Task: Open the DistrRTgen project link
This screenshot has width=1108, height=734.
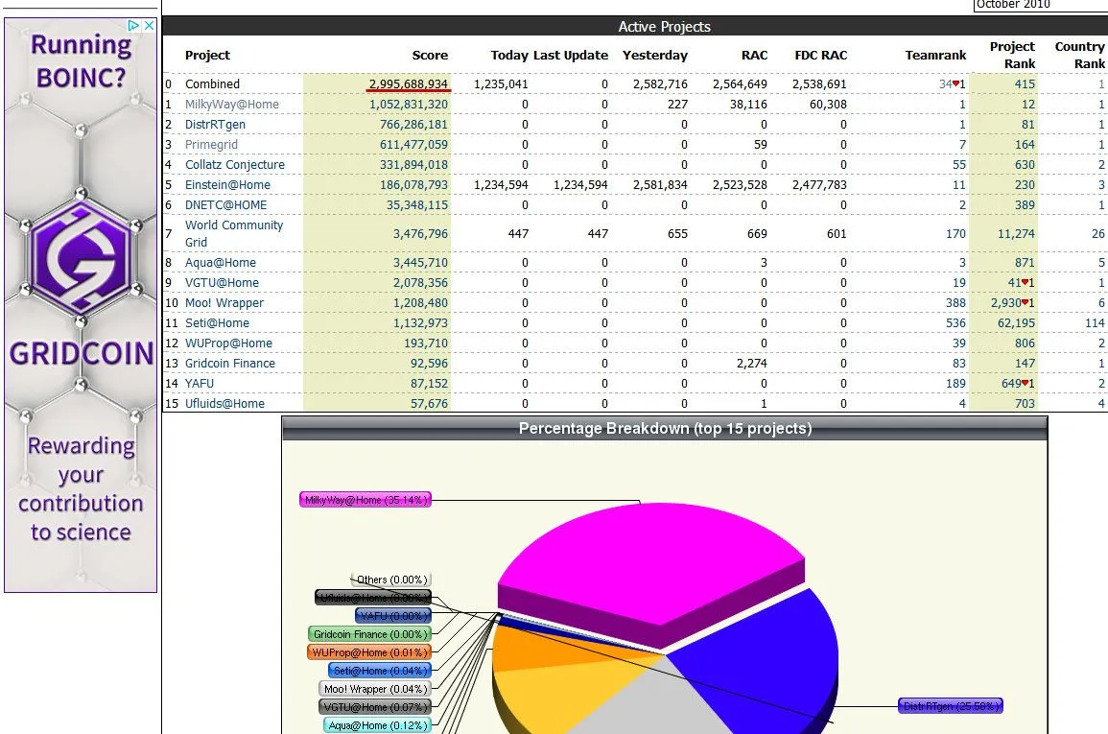Action: pos(216,125)
